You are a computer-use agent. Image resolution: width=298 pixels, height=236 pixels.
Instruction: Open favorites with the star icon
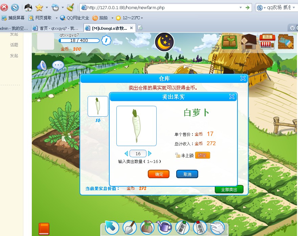point(39,7)
